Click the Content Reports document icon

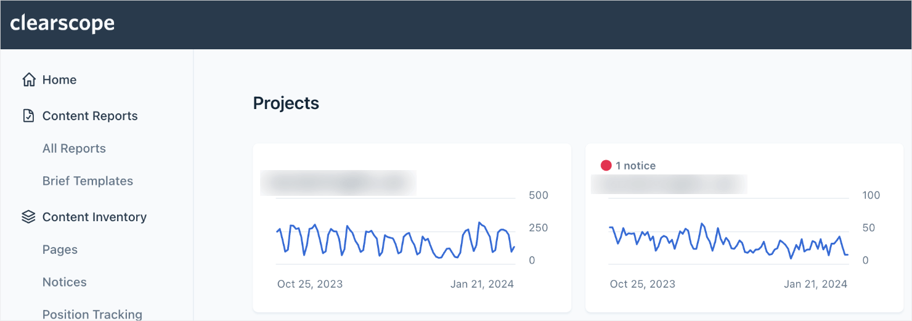click(x=28, y=116)
